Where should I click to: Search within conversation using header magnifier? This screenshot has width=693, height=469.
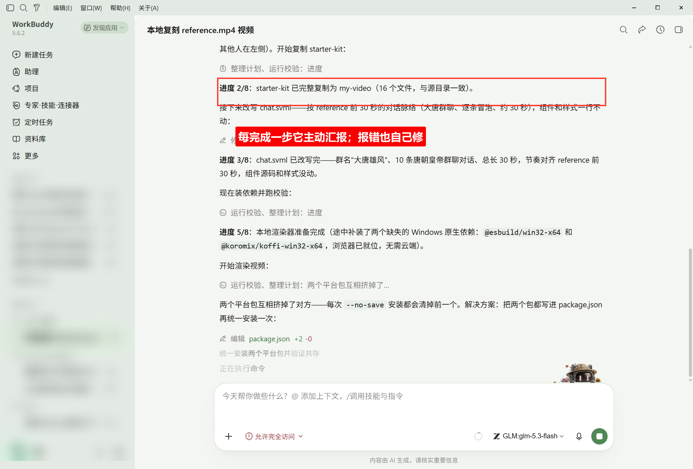tap(624, 30)
